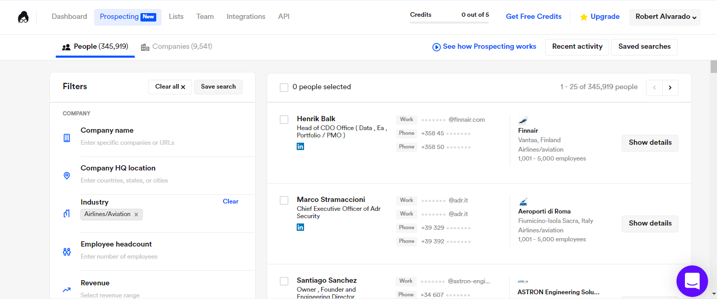The width and height of the screenshot is (717, 299).
Task: Open Marco Stramaccioni's LinkedIn icon
Action: (x=300, y=227)
